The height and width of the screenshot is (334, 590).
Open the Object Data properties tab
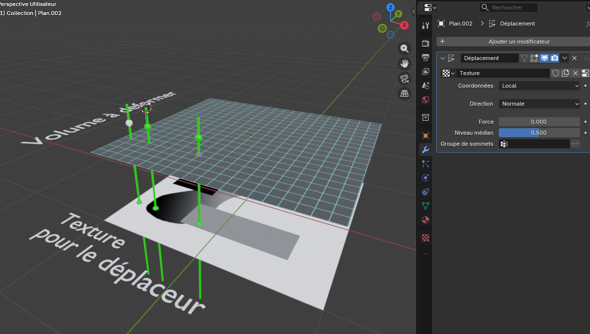tap(426, 205)
